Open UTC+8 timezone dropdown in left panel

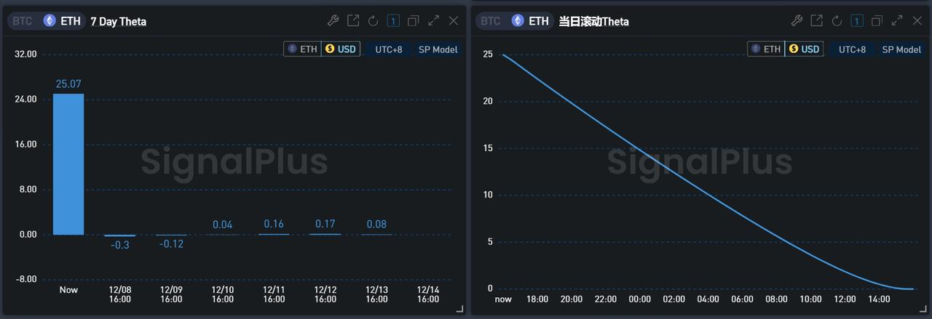[389, 49]
